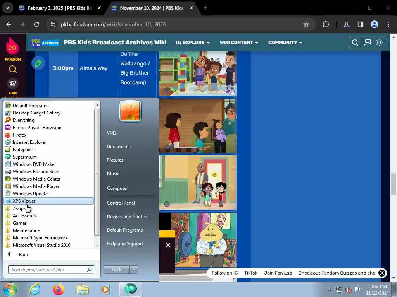Screen dimensions: 397x297
Task: Open Windows Explorer on the taskbar
Action: point(83,290)
